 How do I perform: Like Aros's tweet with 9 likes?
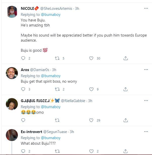pos(91,89)
